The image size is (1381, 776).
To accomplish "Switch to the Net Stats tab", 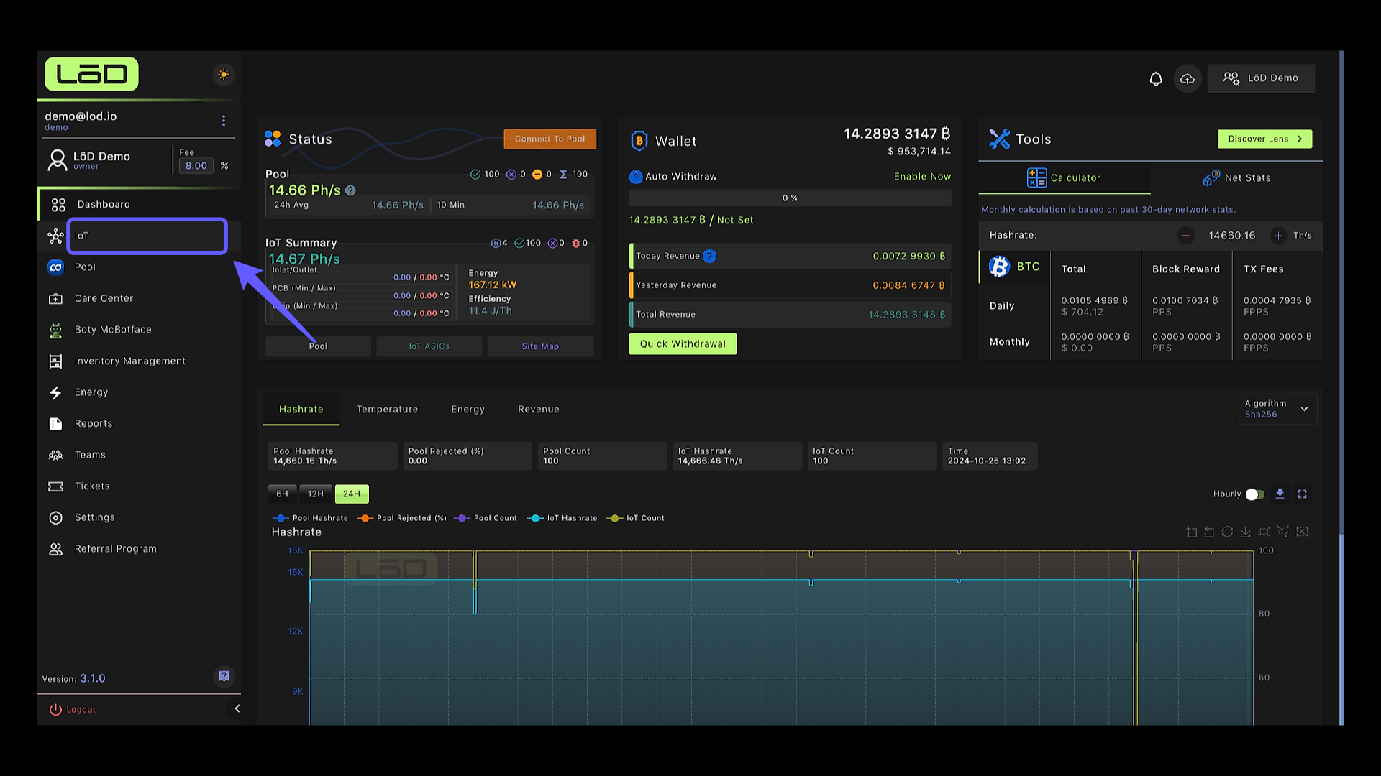I will click(x=1237, y=178).
